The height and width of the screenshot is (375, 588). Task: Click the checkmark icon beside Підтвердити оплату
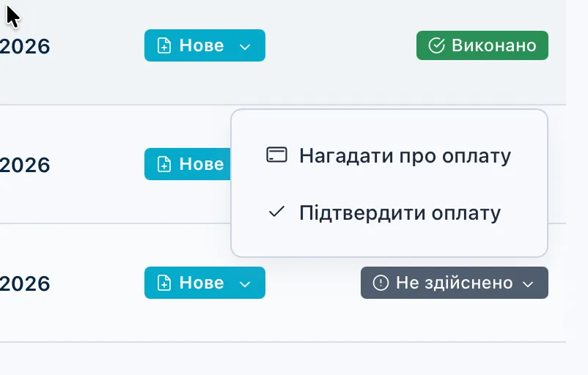click(276, 213)
